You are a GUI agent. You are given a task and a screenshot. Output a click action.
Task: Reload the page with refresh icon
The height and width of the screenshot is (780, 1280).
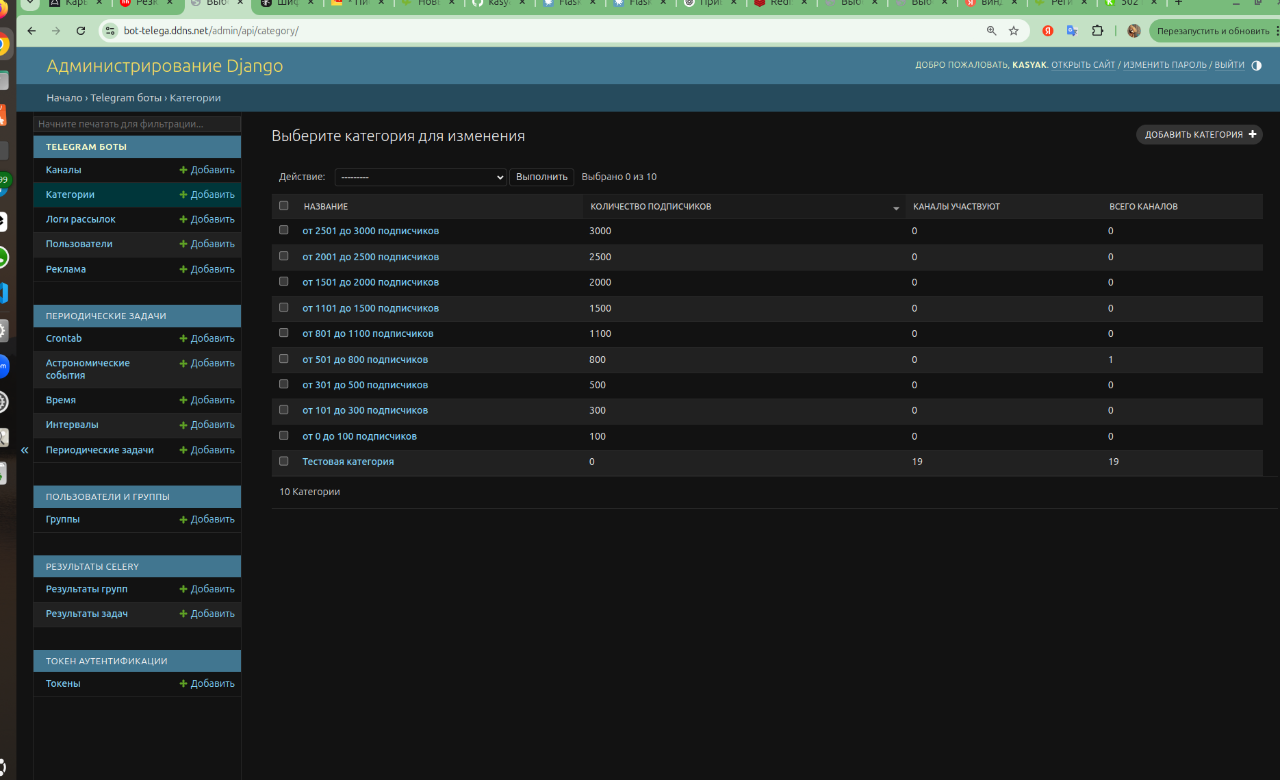pyautogui.click(x=81, y=31)
